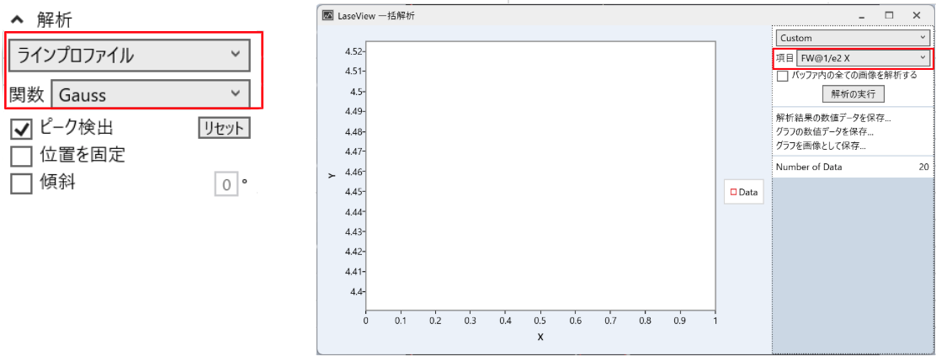936x356 pixels.
Task: Enable the 傾斜 checkbox
Action: [x=22, y=183]
